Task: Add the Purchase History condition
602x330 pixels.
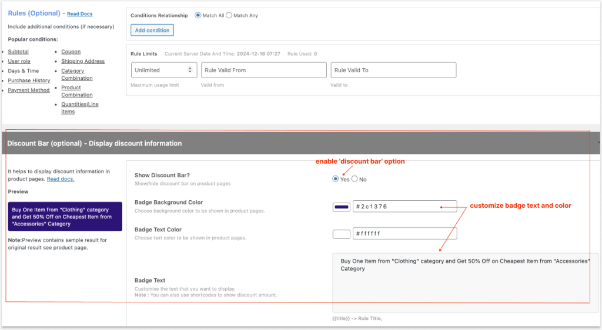Action: (x=29, y=80)
